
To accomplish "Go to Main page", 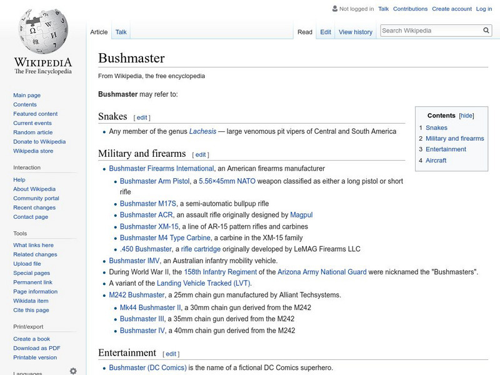I will (27, 96).
